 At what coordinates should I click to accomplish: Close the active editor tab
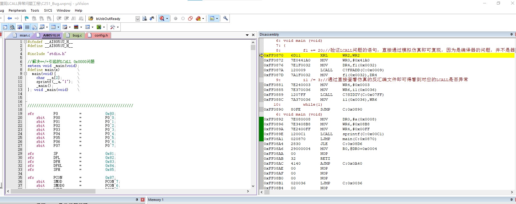253,35
